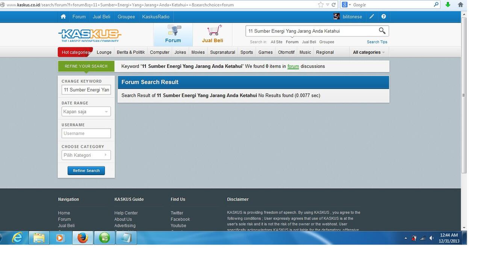
Task: Set search scope to Groupee
Action: coord(327,42)
